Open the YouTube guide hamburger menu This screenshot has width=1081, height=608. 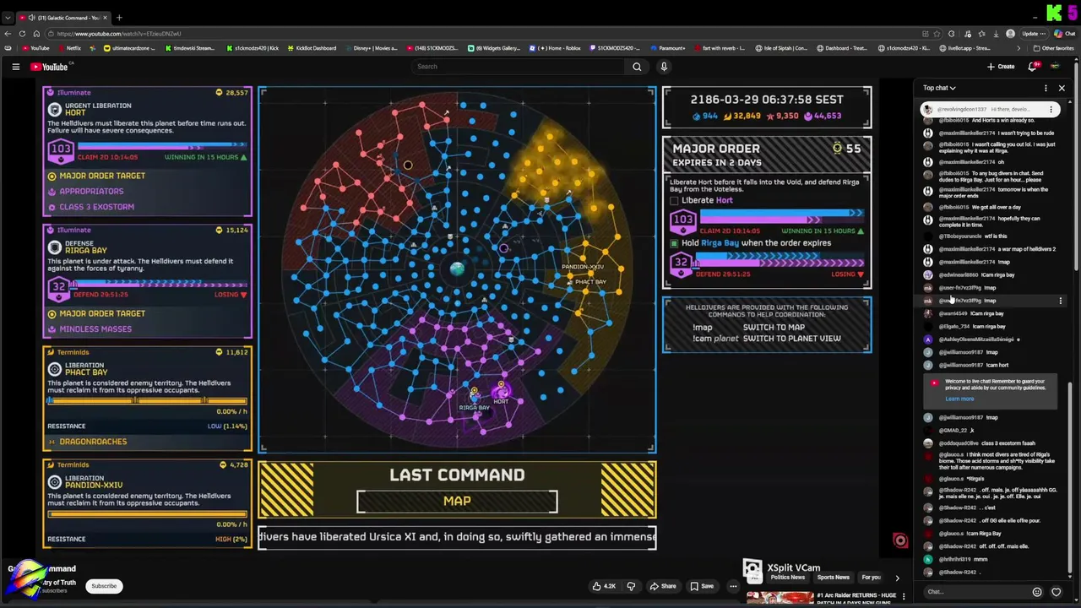pos(15,67)
